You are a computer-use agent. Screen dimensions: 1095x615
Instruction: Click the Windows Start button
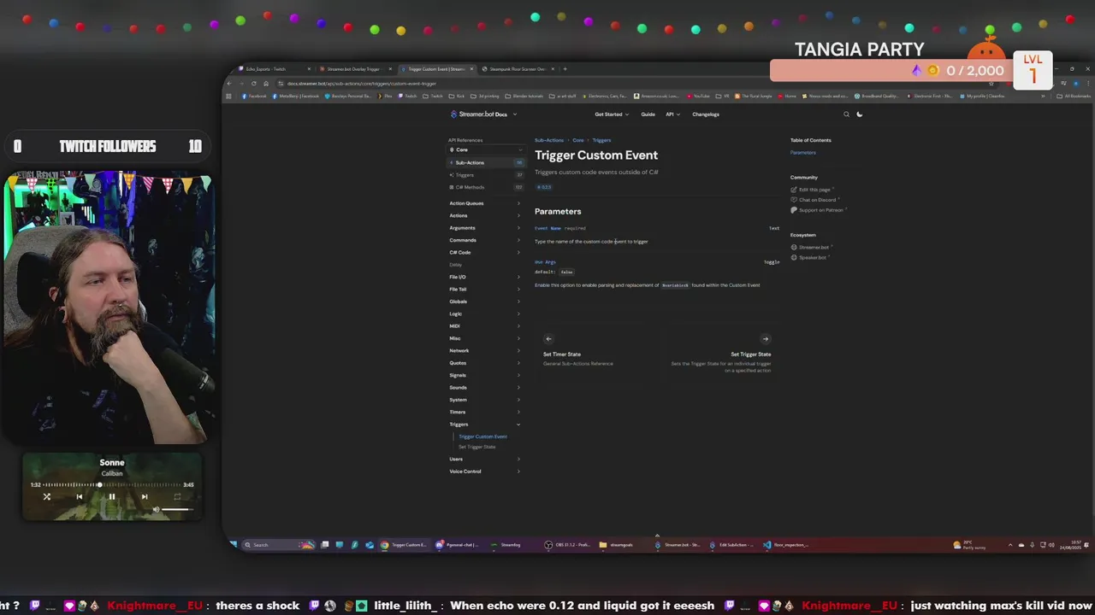(x=233, y=544)
